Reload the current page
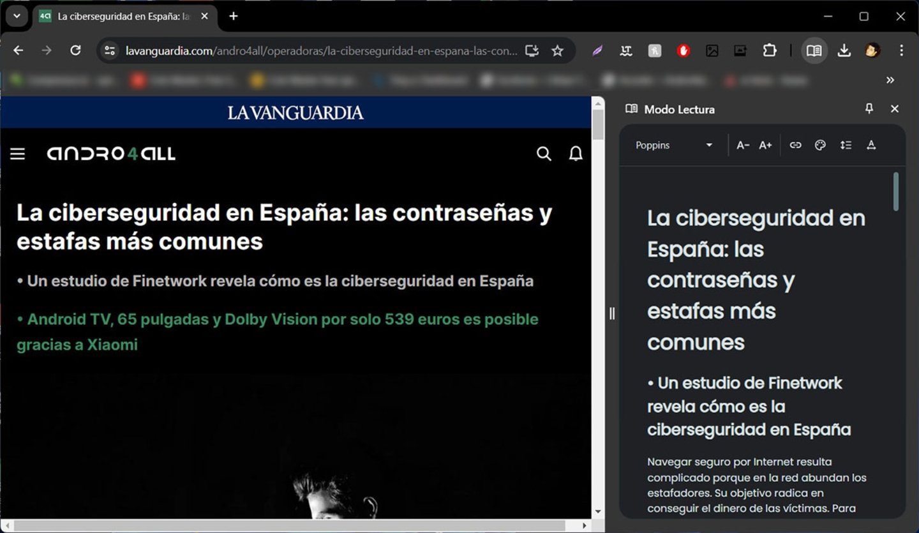The width and height of the screenshot is (919, 533). tap(75, 50)
